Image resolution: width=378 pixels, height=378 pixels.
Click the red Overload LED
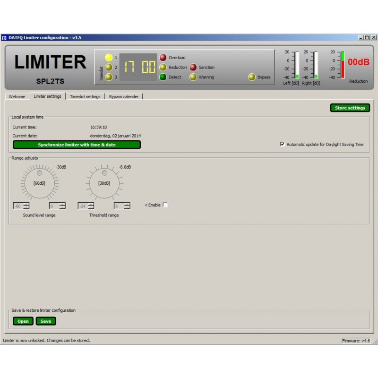[x=163, y=57]
